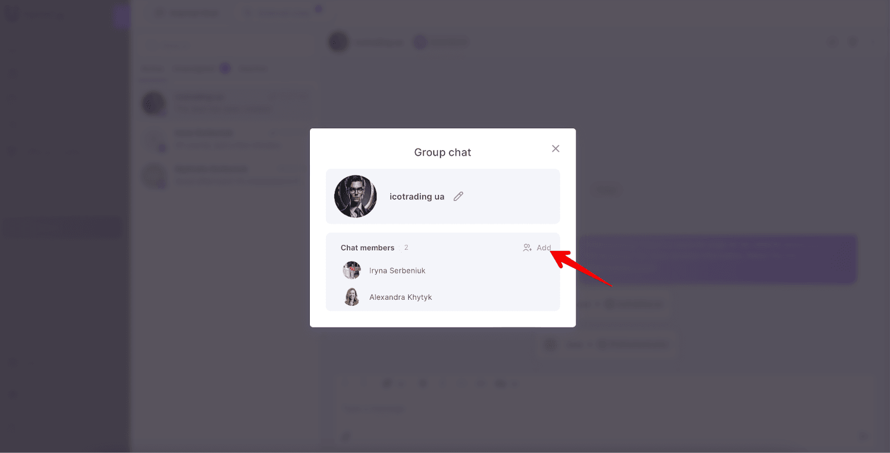Click the purple button atop left sidebar
This screenshot has height=453, width=890.
[122, 16]
